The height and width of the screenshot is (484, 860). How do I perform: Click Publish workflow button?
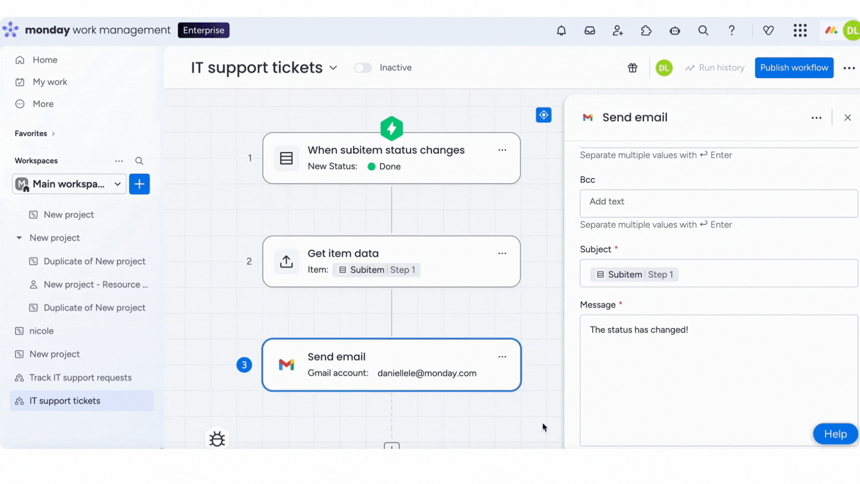tap(794, 68)
